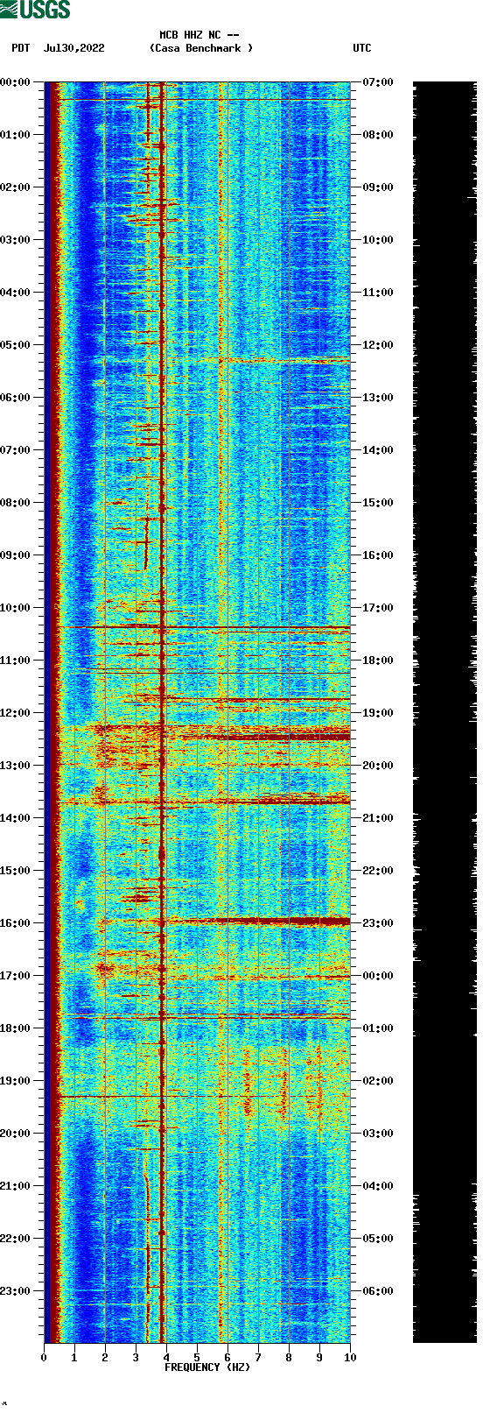Click the UTC '17:00' time label

pos(378,608)
